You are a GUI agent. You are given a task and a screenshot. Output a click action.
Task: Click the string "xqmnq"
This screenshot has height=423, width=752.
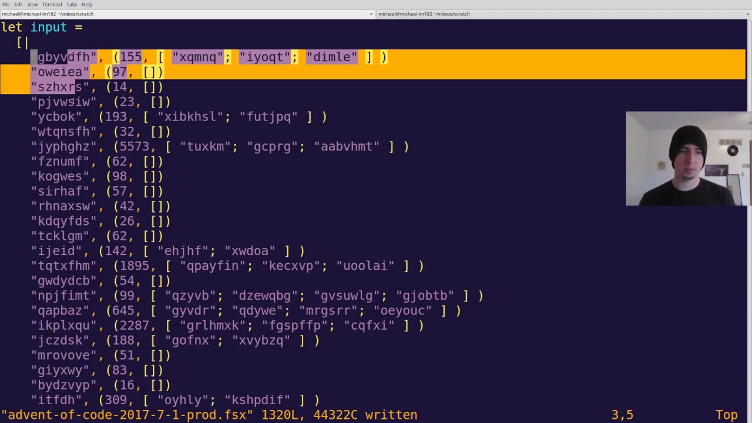point(198,57)
